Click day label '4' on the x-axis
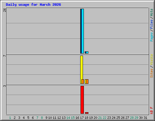 point(24,118)
